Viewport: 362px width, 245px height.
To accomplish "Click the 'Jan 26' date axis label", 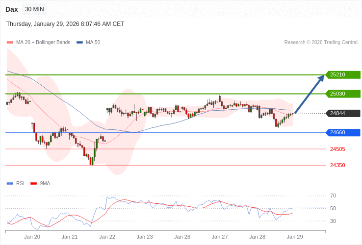I will tap(182, 237).
